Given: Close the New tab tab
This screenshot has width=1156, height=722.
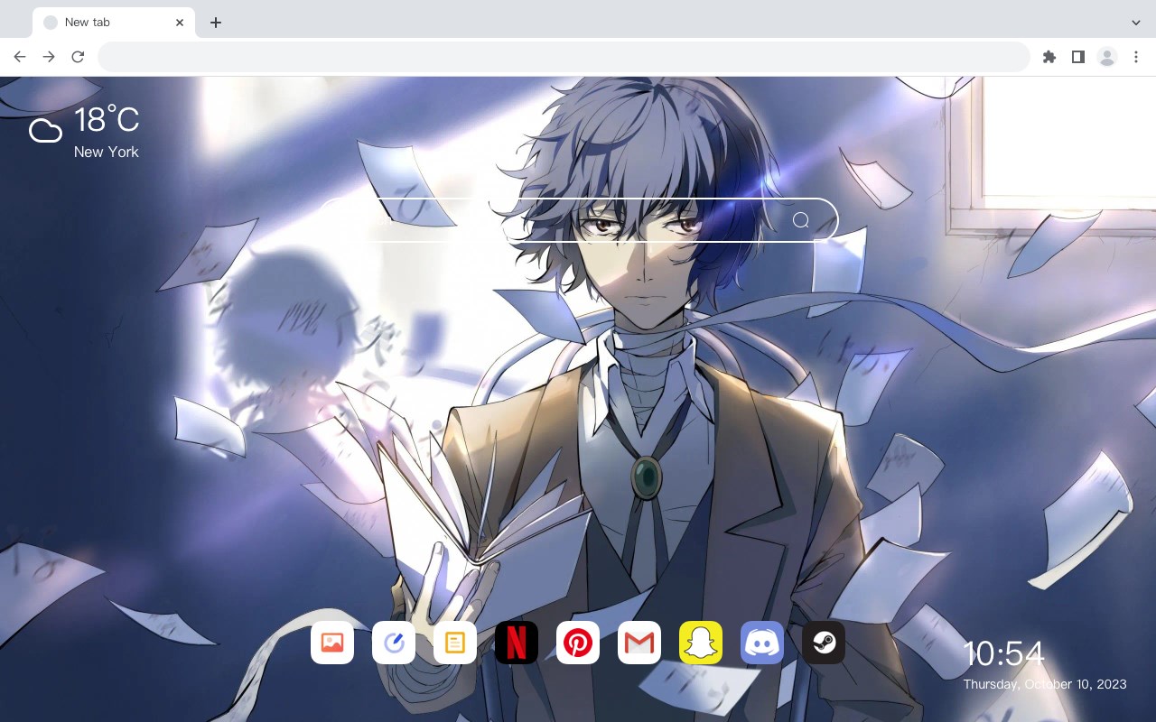Looking at the screenshot, I should pyautogui.click(x=180, y=23).
